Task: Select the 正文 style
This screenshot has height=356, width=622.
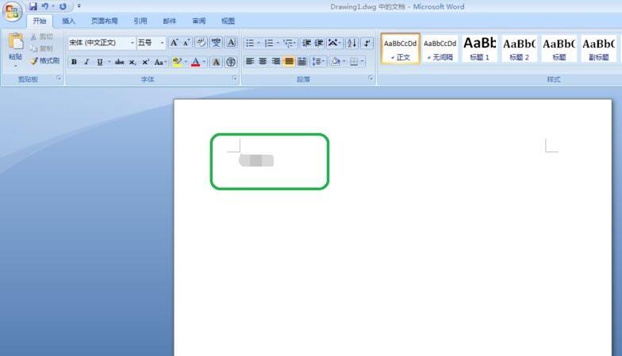Action: (400, 48)
